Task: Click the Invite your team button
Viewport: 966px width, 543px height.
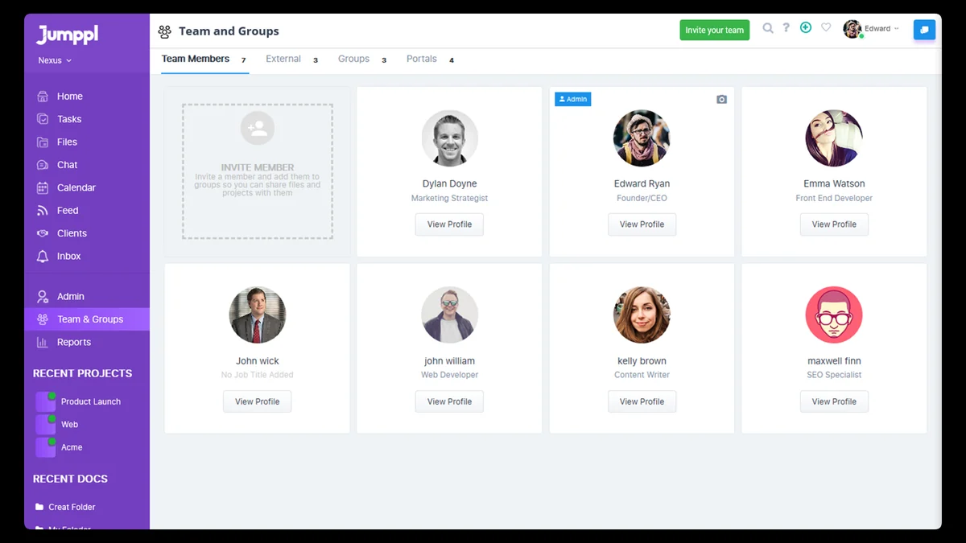Action: click(x=714, y=30)
